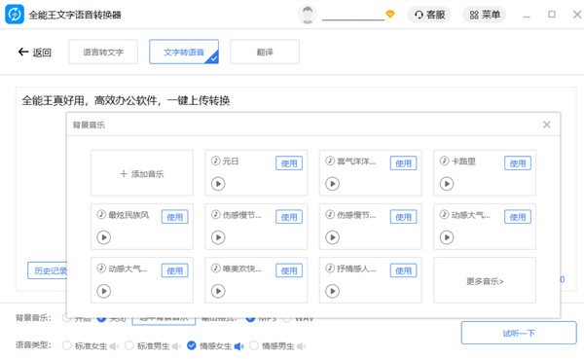The image size is (584, 359).
Task: Play the 唯美欢快 track preview
Action: tap(218, 291)
